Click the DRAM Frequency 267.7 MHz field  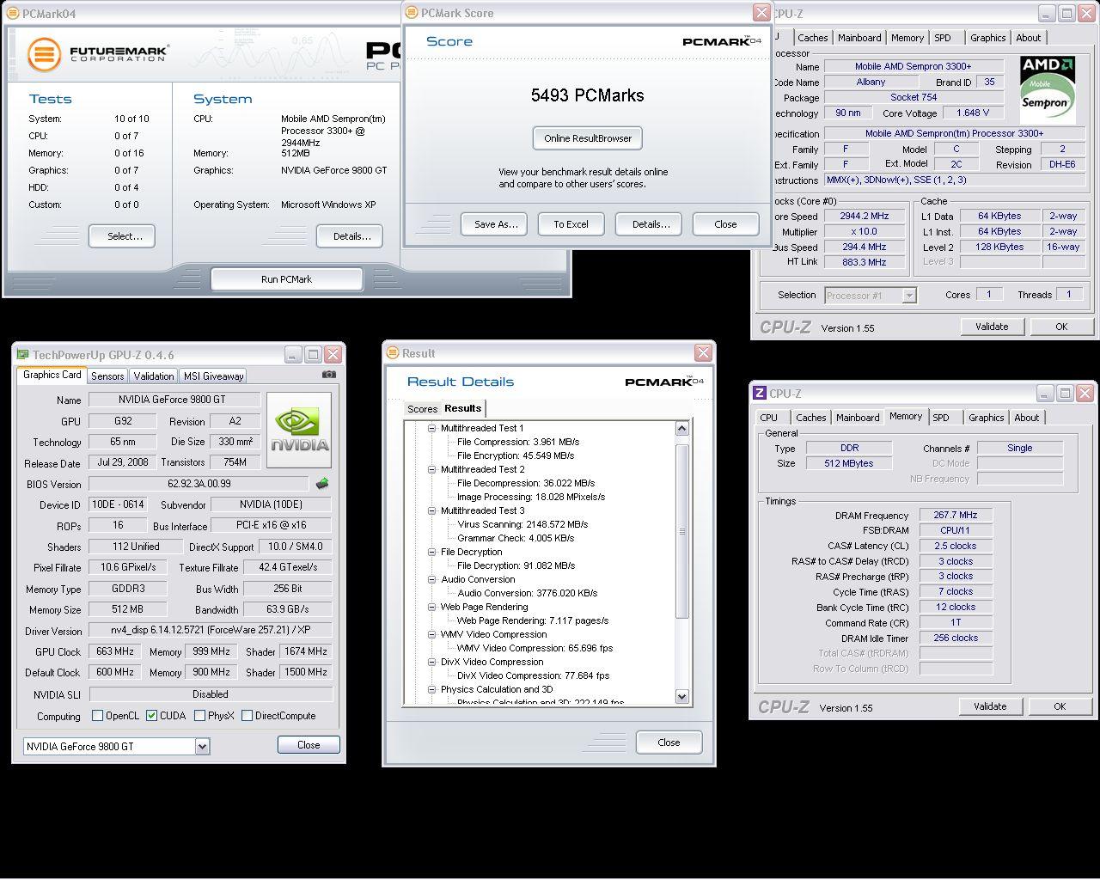[x=956, y=515]
